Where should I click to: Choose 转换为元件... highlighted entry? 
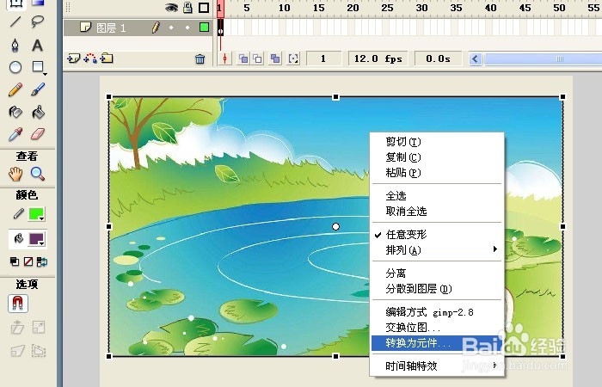coord(437,343)
